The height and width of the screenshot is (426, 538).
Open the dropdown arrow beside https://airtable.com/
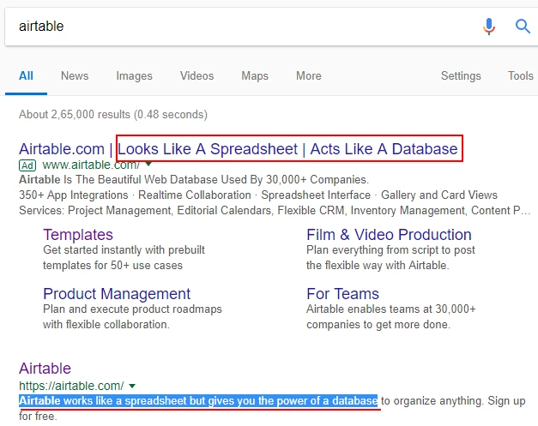pos(132,386)
